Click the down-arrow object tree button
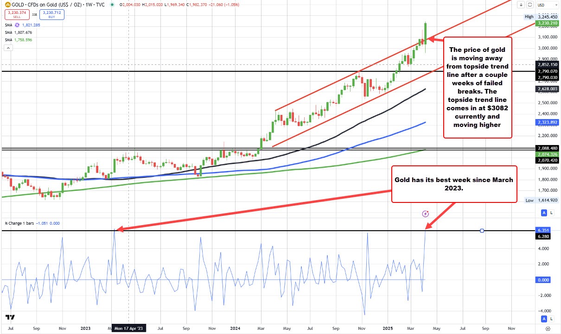The height and width of the screenshot is (334, 561). click(x=521, y=4)
